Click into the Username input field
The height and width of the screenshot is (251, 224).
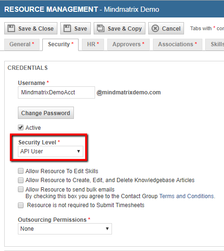(x=56, y=92)
